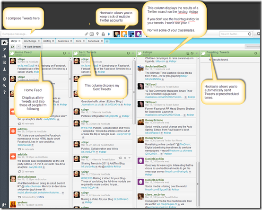Open the #stirpr column options dropdown
The image size is (262, 210).
tap(197, 53)
